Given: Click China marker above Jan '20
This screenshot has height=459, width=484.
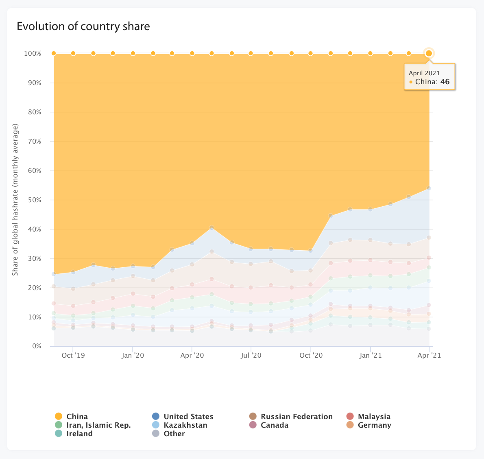Looking at the screenshot, I should tap(133, 53).
